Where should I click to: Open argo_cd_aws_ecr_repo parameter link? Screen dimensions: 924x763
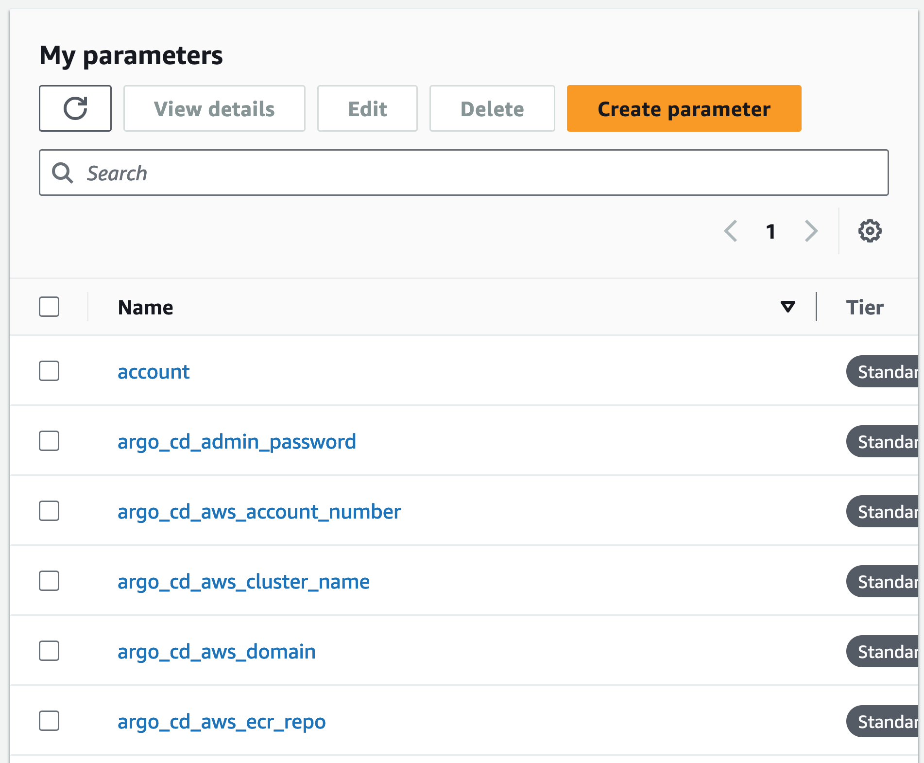pyautogui.click(x=222, y=722)
